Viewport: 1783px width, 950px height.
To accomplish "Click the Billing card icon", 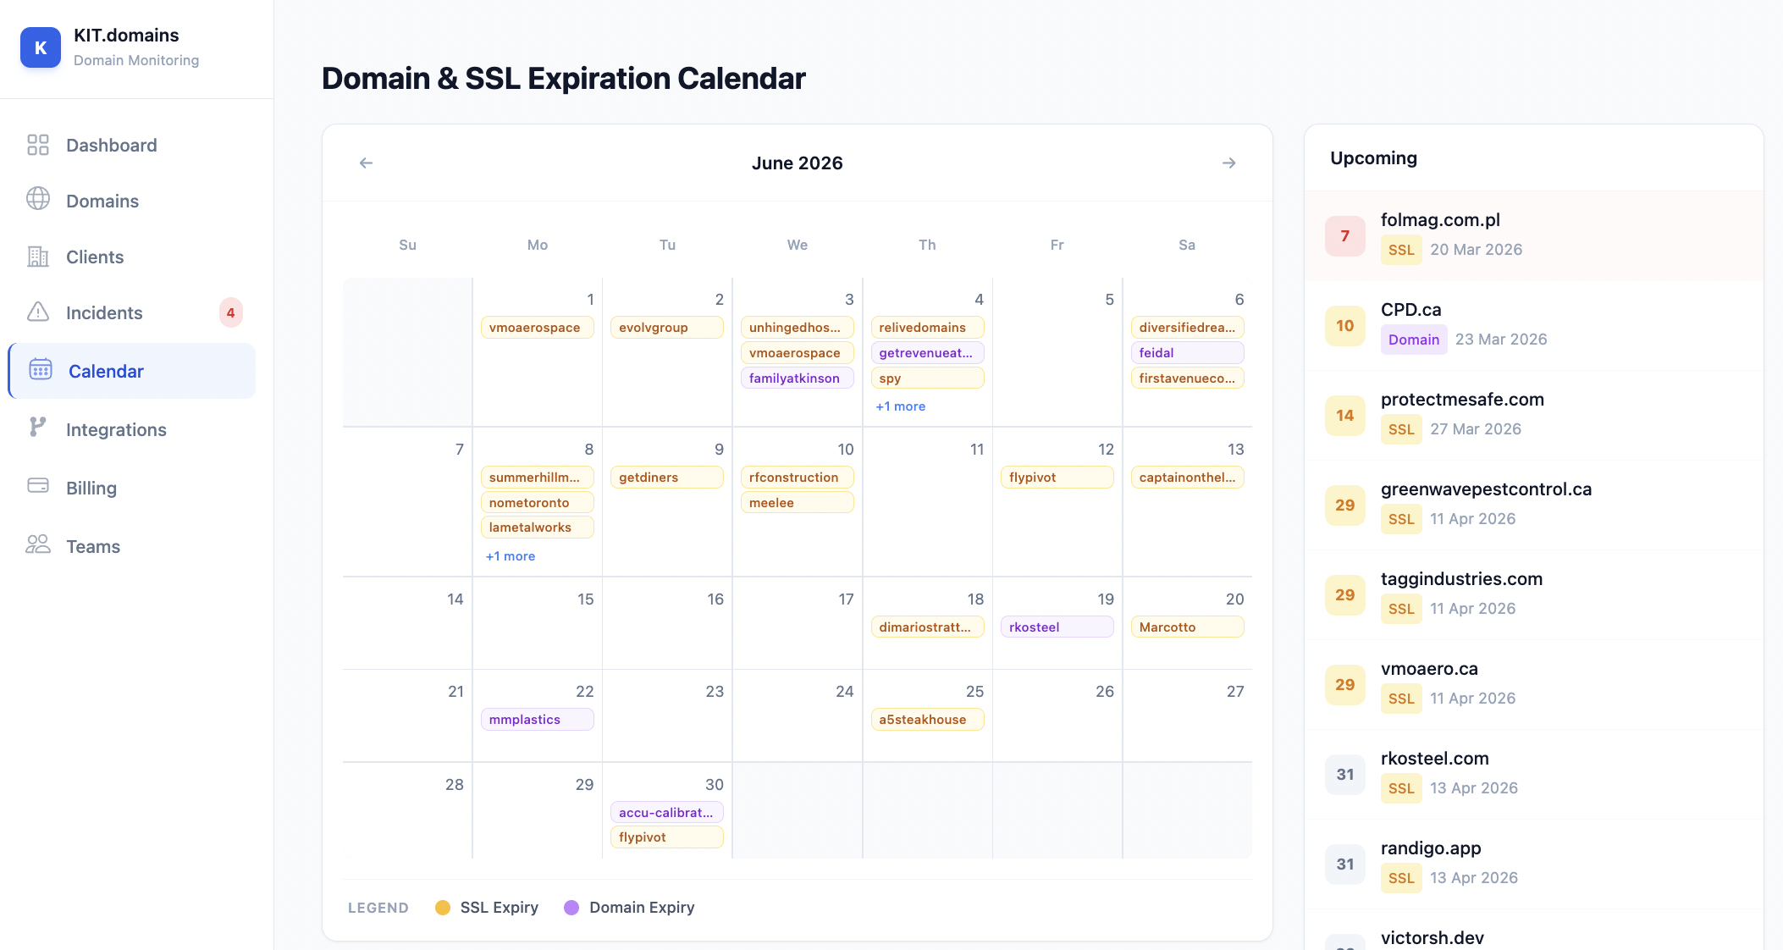I will click(x=38, y=486).
